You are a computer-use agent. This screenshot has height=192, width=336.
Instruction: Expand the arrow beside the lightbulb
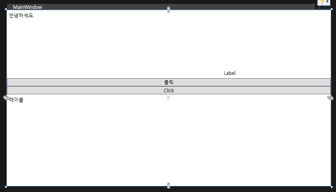327,2
